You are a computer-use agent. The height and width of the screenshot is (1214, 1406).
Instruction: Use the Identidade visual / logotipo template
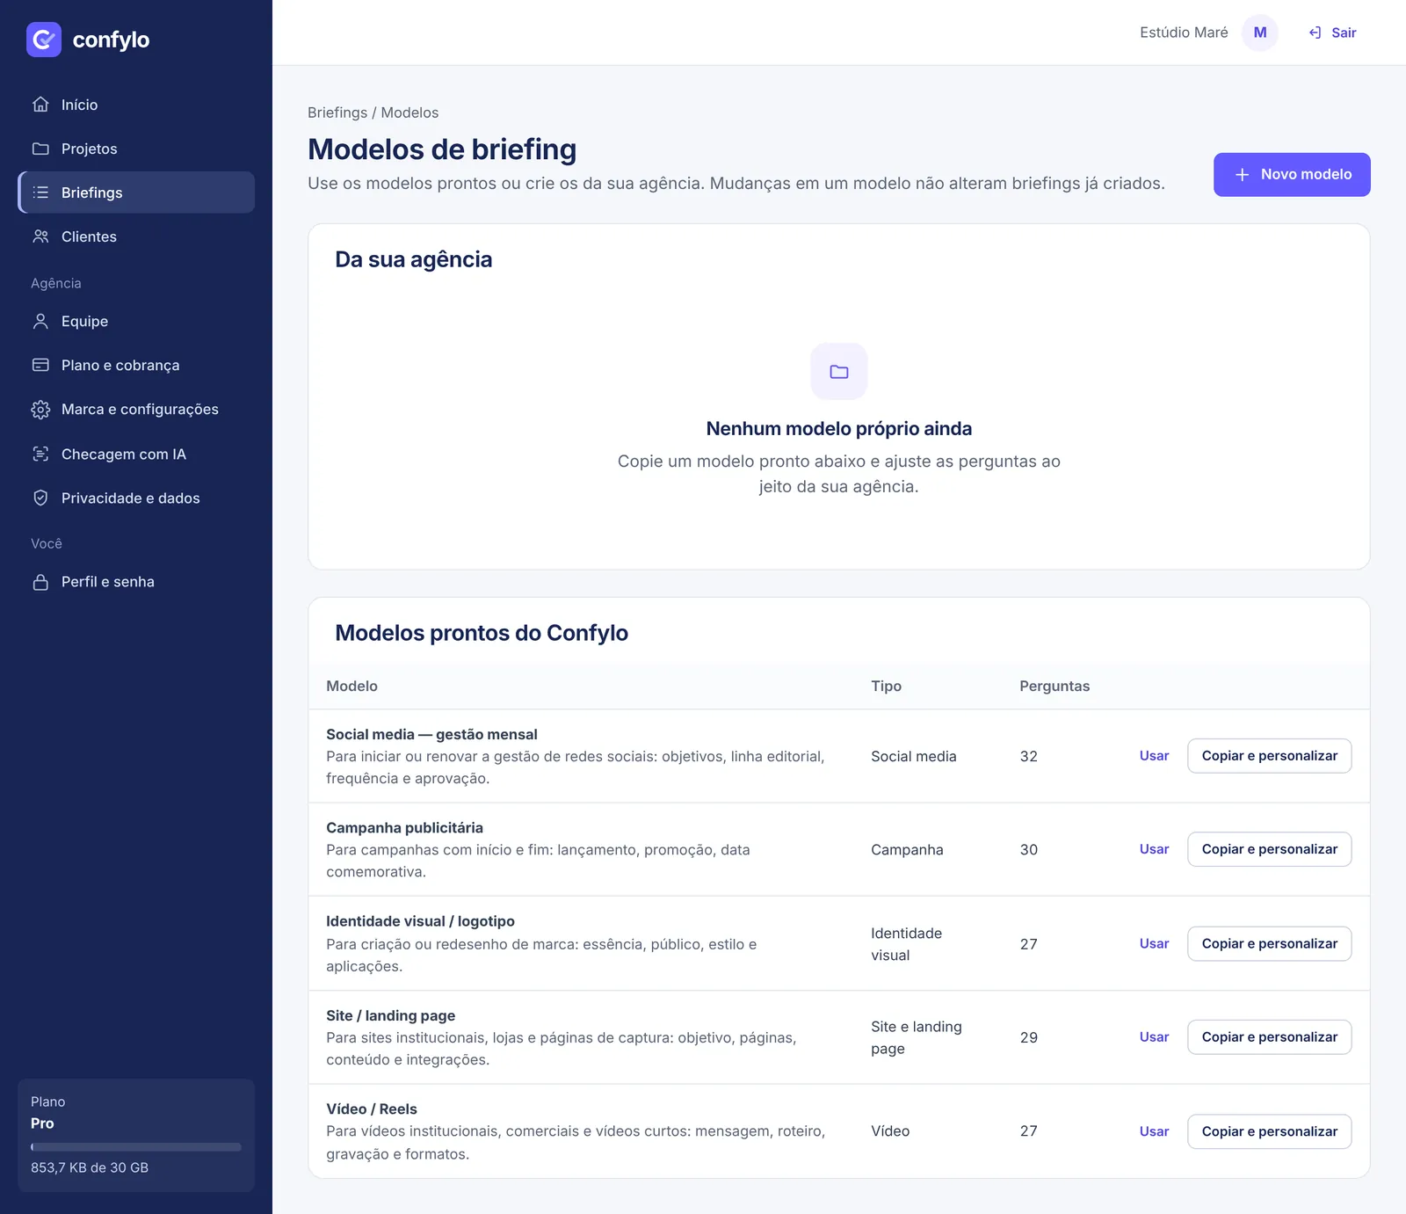click(1154, 943)
